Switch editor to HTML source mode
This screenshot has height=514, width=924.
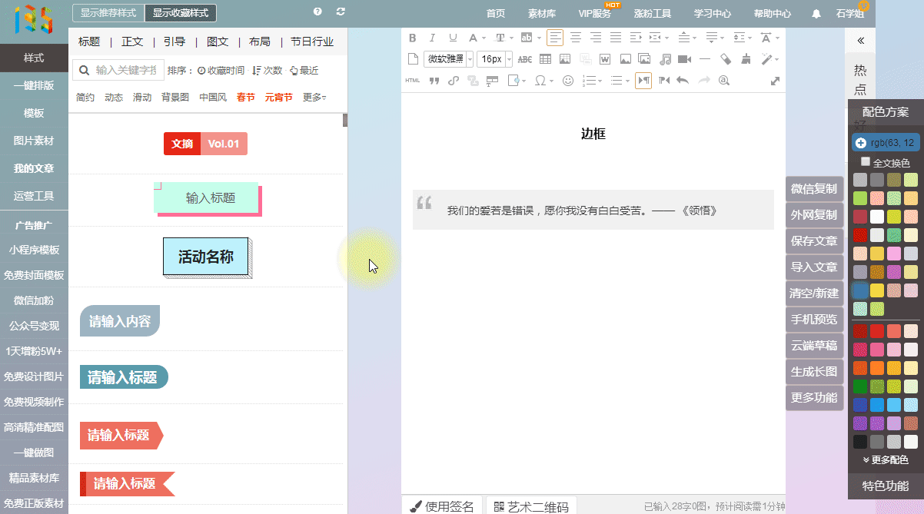[x=413, y=81]
